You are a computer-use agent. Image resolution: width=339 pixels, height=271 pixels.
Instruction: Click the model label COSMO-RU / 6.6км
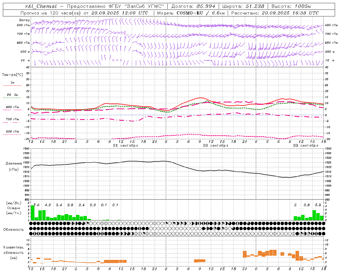click(200, 13)
